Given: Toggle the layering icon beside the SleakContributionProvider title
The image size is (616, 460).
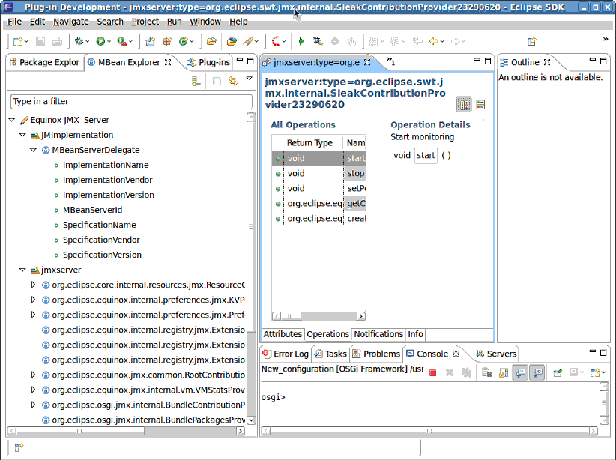Looking at the screenshot, I should click(x=480, y=104).
